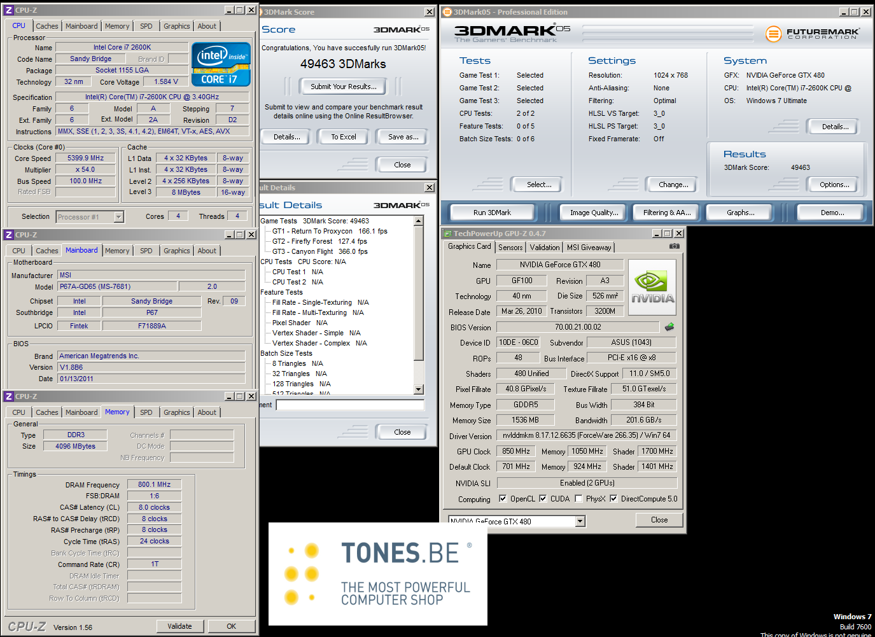The width and height of the screenshot is (875, 637).
Task: Click the OK button in CPU-Z
Action: [232, 626]
